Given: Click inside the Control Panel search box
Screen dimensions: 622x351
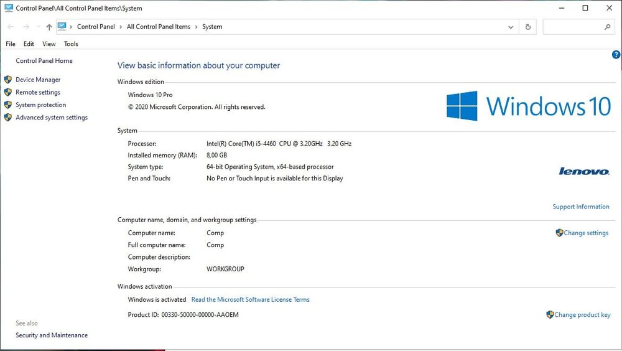Looking at the screenshot, I should (x=572, y=27).
